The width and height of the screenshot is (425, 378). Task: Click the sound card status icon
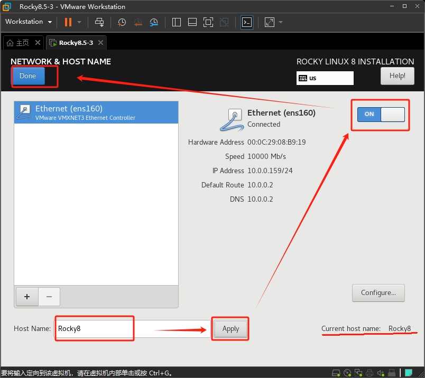[381, 373]
